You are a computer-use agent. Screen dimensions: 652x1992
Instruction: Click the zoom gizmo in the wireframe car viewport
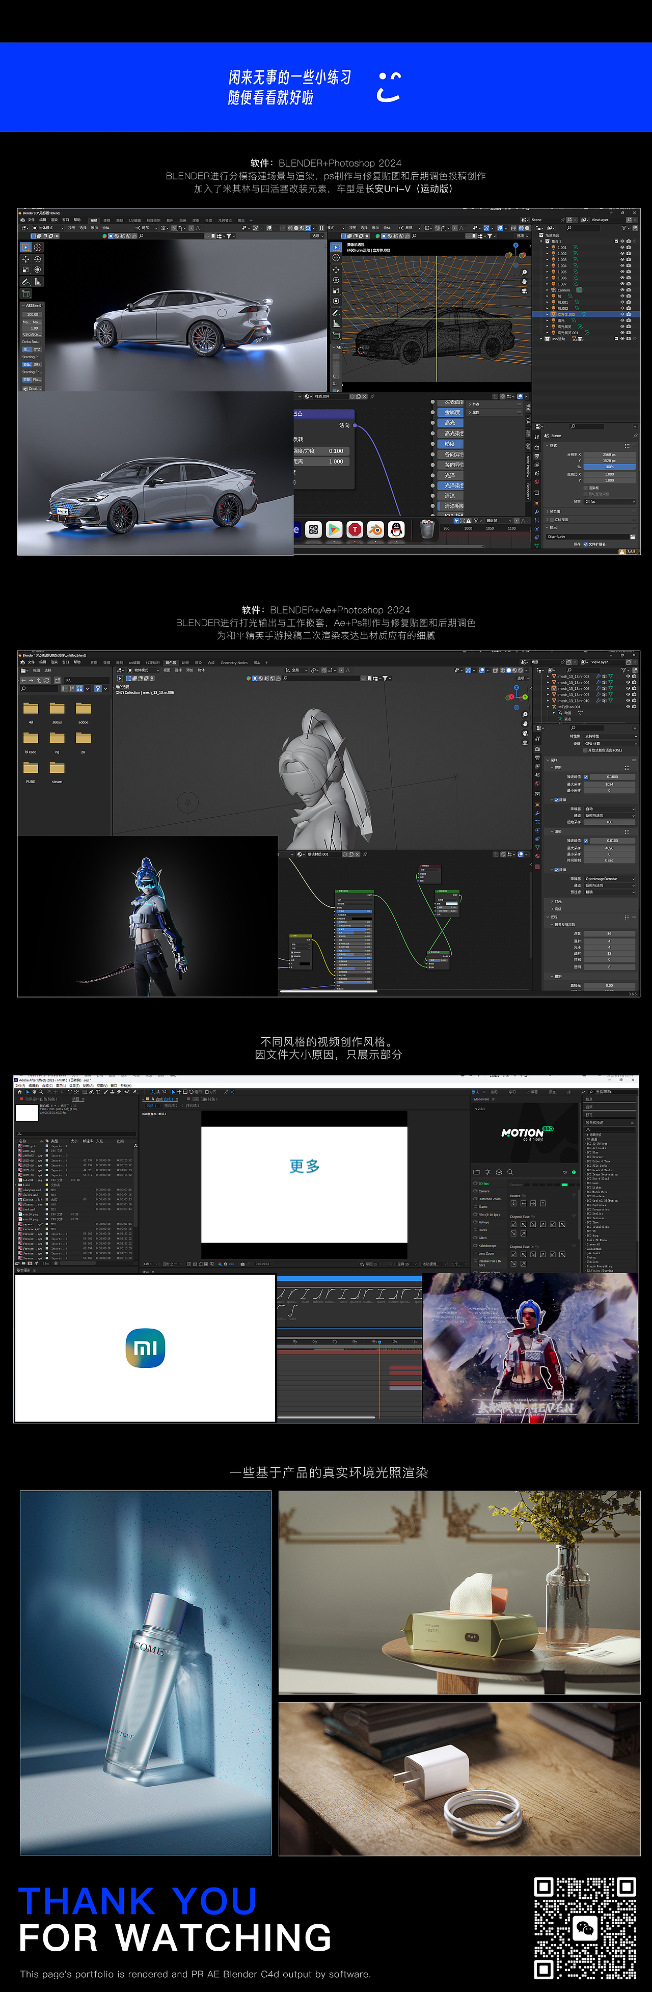(524, 272)
